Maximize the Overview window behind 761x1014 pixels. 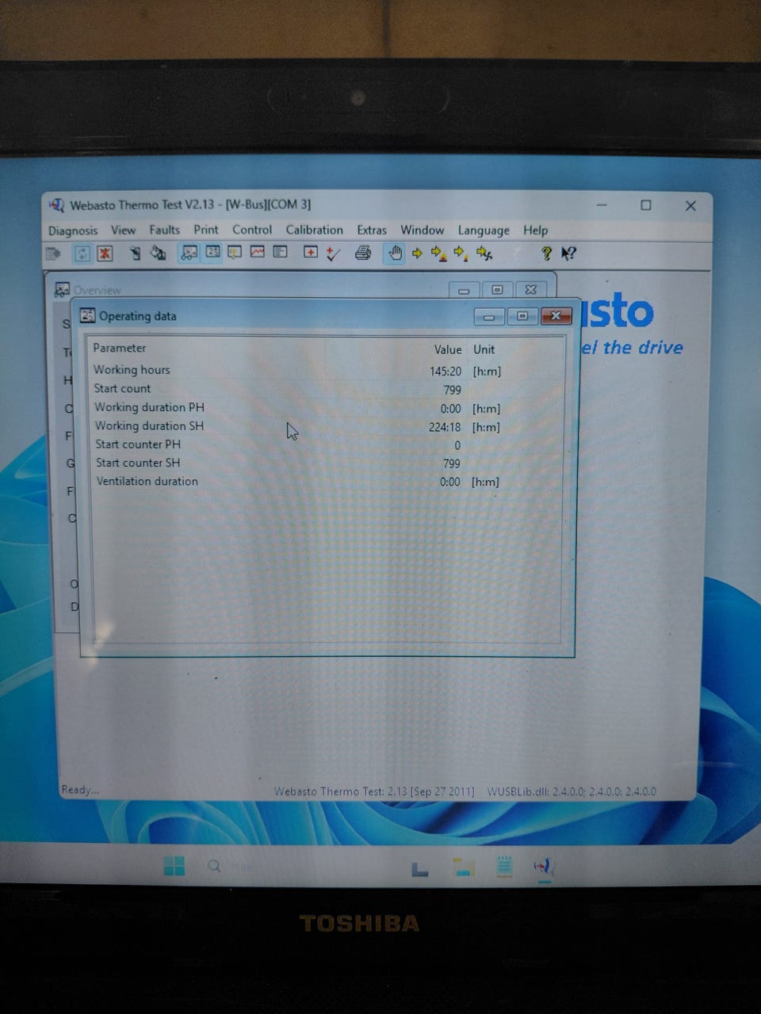tap(497, 290)
